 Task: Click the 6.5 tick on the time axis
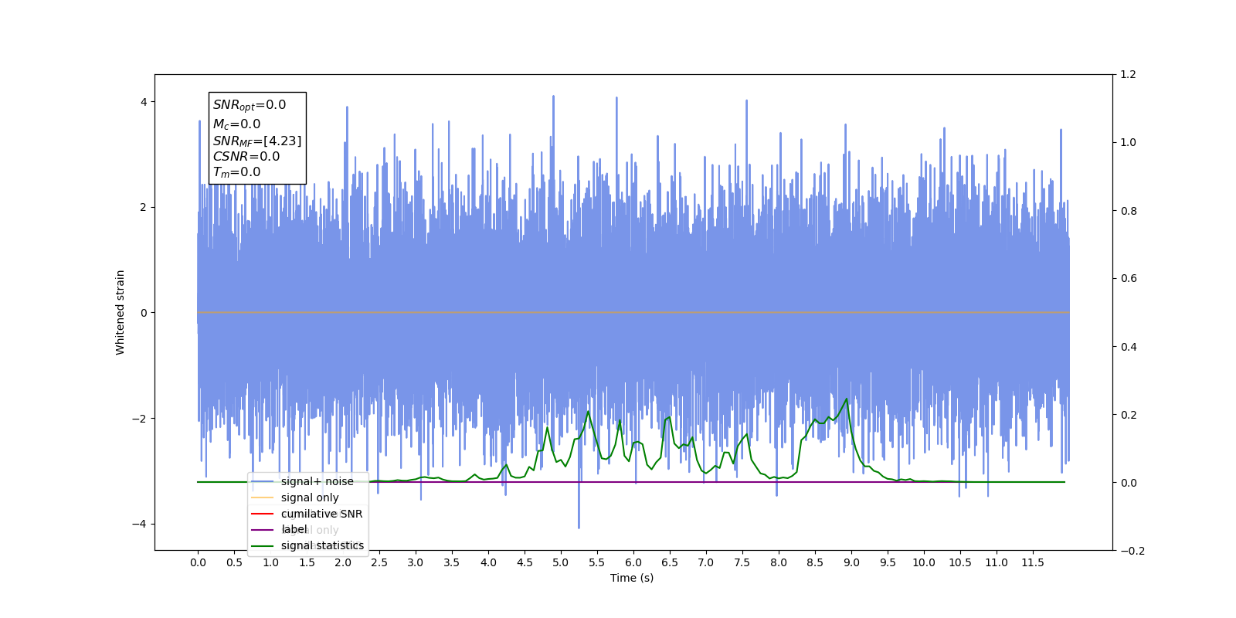[x=670, y=562]
